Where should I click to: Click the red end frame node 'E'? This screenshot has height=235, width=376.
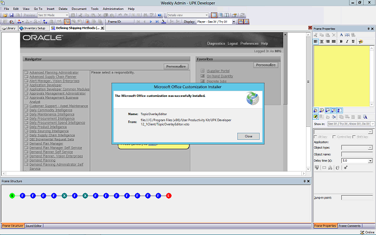pos(169,196)
